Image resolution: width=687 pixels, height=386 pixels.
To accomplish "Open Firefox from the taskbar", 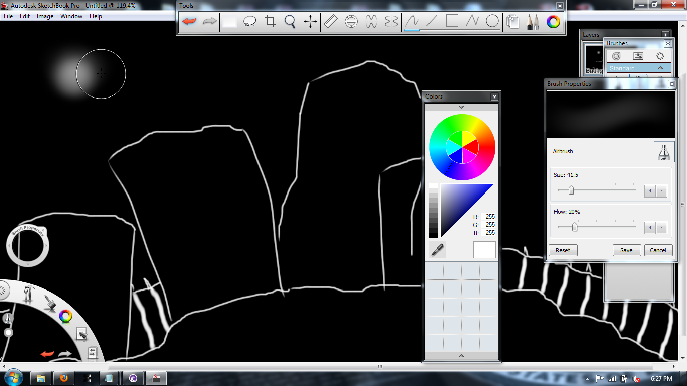I will click(64, 378).
